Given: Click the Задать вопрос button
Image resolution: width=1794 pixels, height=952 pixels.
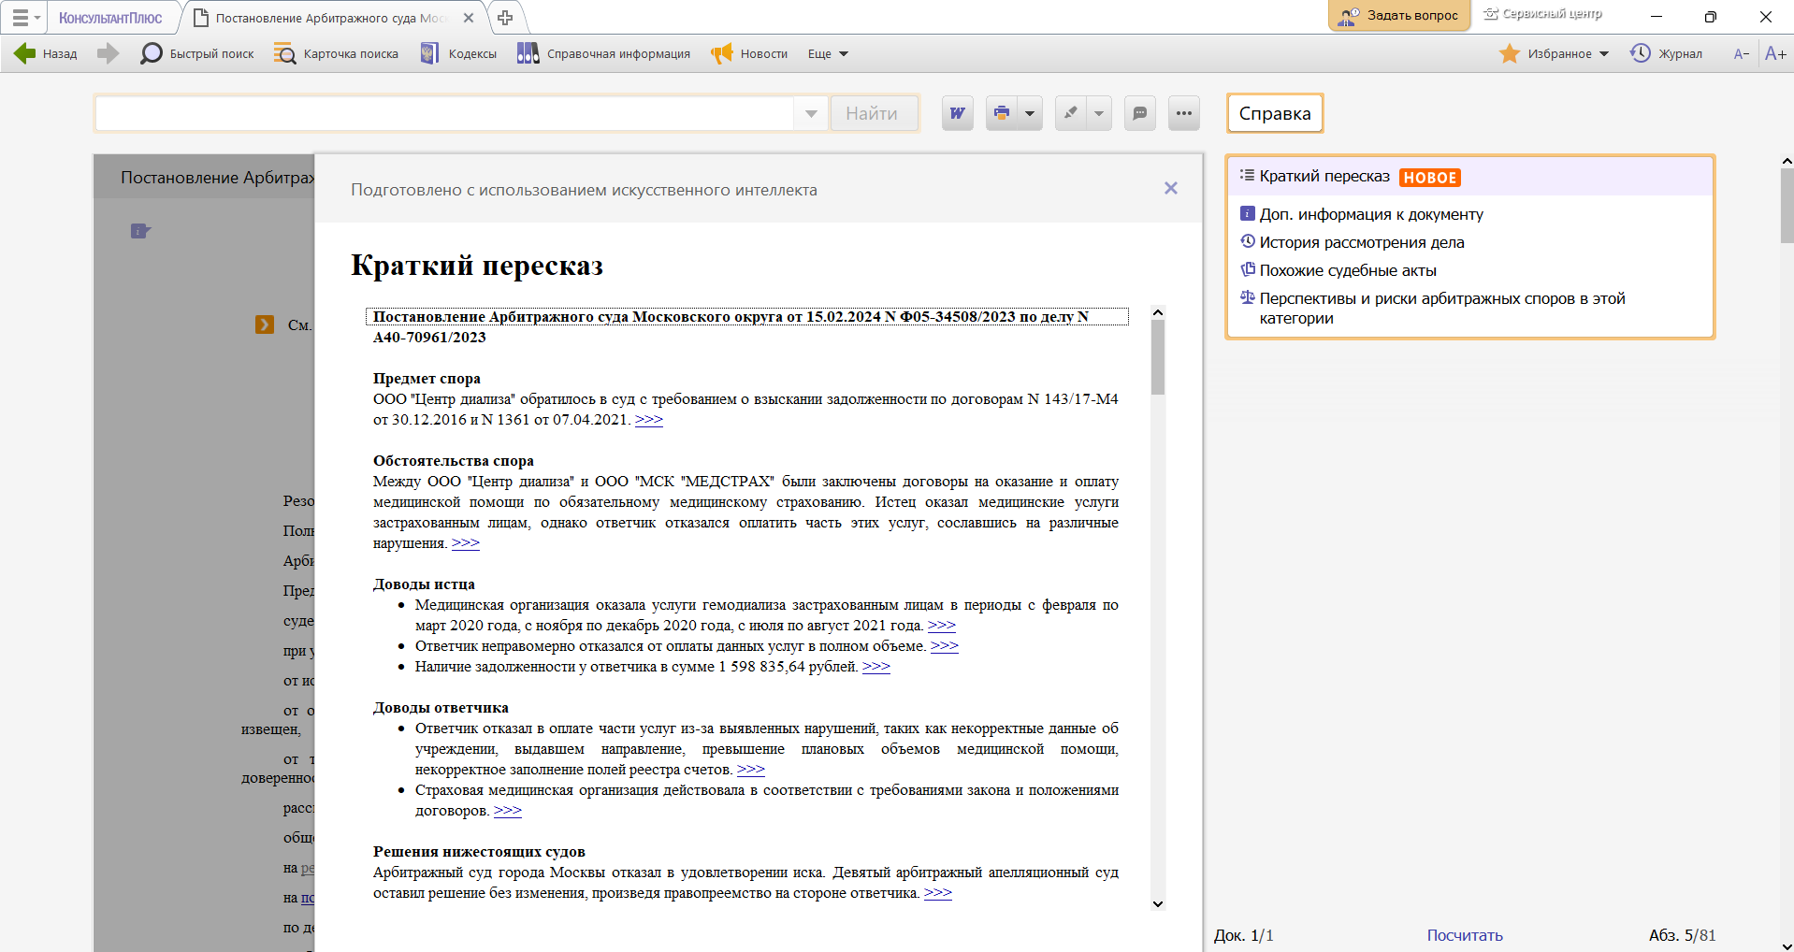Looking at the screenshot, I should 1399,16.
